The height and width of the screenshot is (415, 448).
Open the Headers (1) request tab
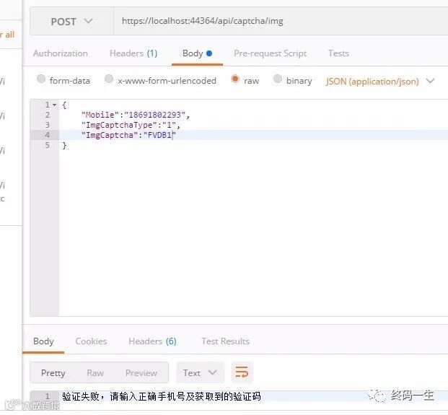pyautogui.click(x=133, y=53)
